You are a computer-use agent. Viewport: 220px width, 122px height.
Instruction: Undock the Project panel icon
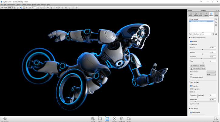(x=217, y=11)
